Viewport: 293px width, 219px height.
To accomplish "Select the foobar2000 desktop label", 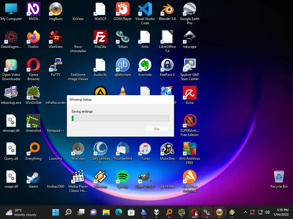I will tap(56, 186).
